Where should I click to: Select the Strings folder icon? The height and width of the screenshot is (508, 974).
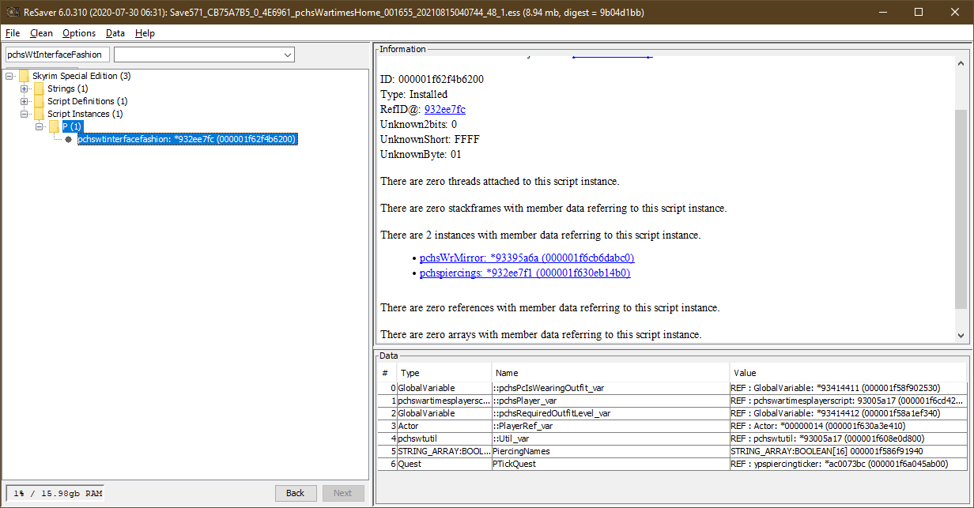[x=39, y=88]
